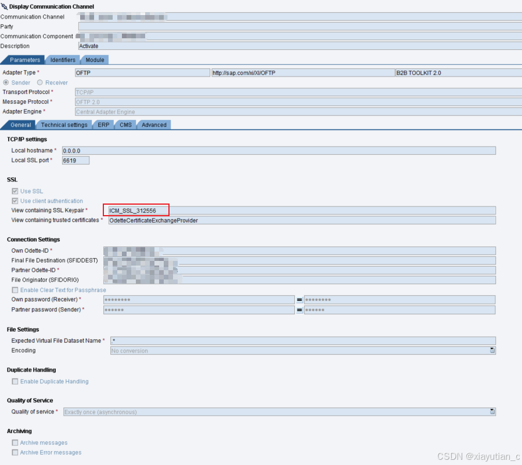Select the Receiver radio button
The width and height of the screenshot is (522, 465).
[x=40, y=82]
